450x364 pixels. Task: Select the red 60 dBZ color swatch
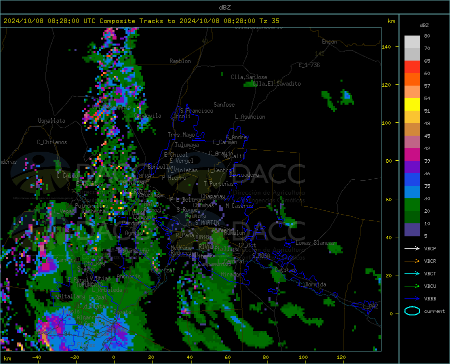412,67
